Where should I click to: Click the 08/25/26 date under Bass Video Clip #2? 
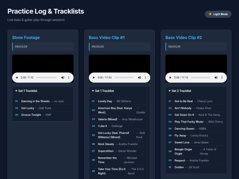point(196,46)
